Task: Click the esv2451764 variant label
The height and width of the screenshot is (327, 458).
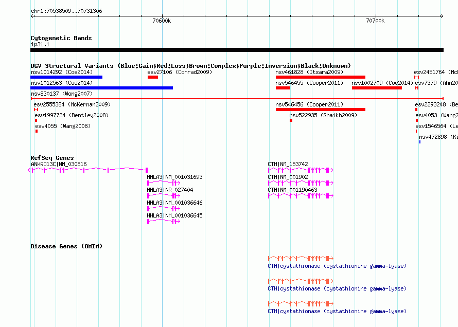Action: (x=436, y=72)
